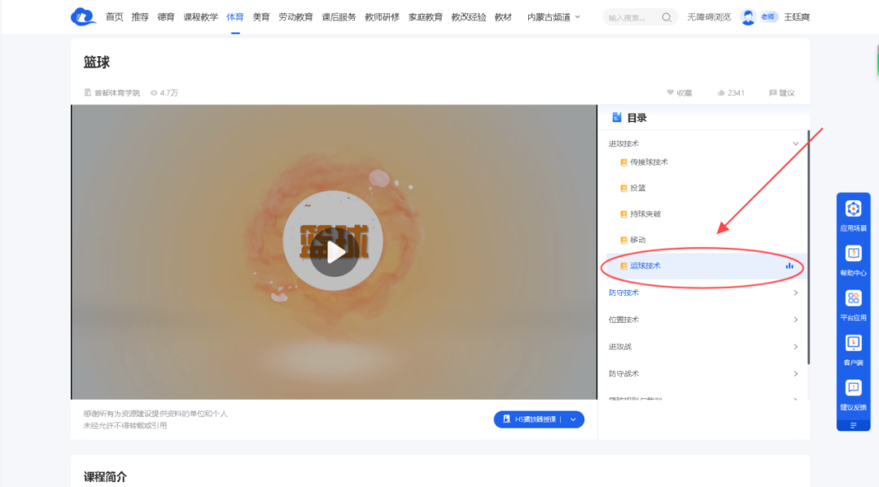
Task: Open the 课后服务 navigation item
Action: click(x=339, y=17)
